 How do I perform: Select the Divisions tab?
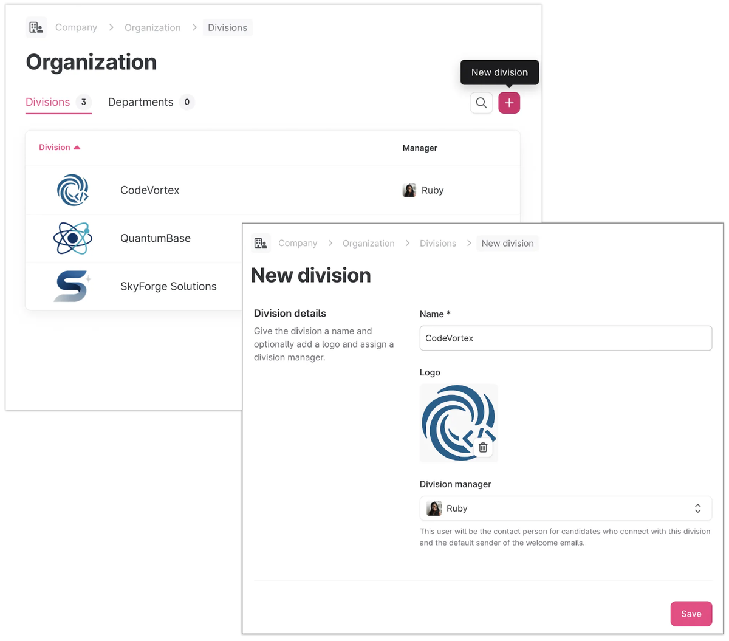pyautogui.click(x=48, y=102)
